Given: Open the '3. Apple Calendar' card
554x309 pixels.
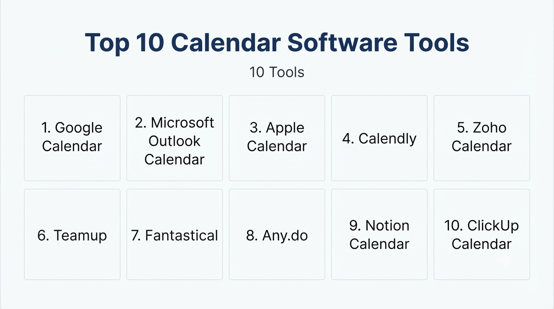Looking at the screenshot, I should pos(277,138).
